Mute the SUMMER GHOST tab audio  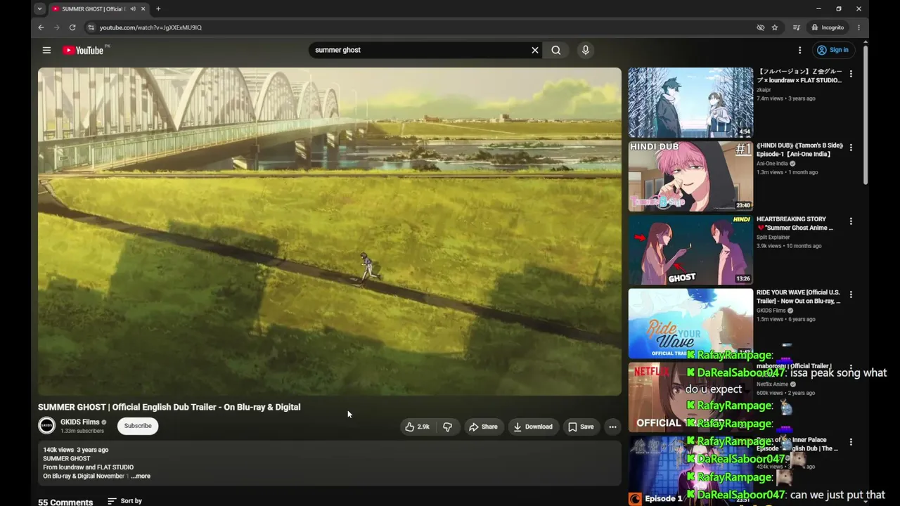point(133,9)
